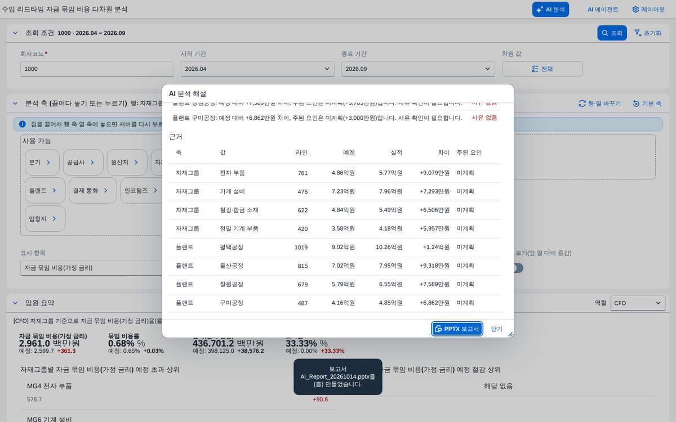
Task: Click line count 1019
Action: [301, 248]
